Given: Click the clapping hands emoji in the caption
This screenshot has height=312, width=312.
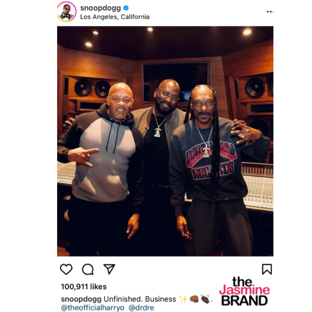Looking at the screenshot, I should pos(205,299).
